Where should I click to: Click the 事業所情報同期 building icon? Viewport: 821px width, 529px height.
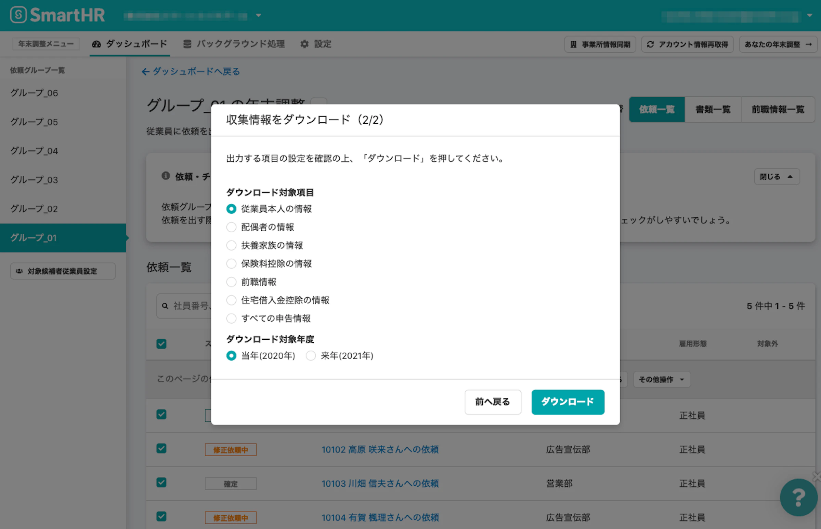pyautogui.click(x=573, y=44)
